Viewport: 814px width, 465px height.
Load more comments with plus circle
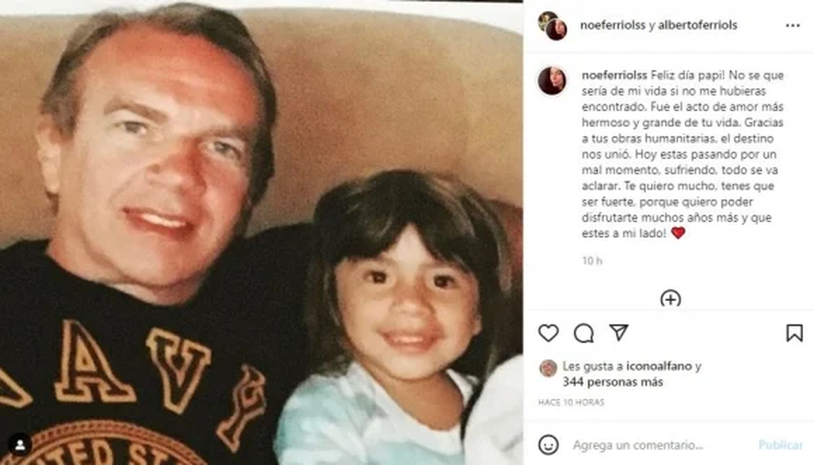(670, 299)
